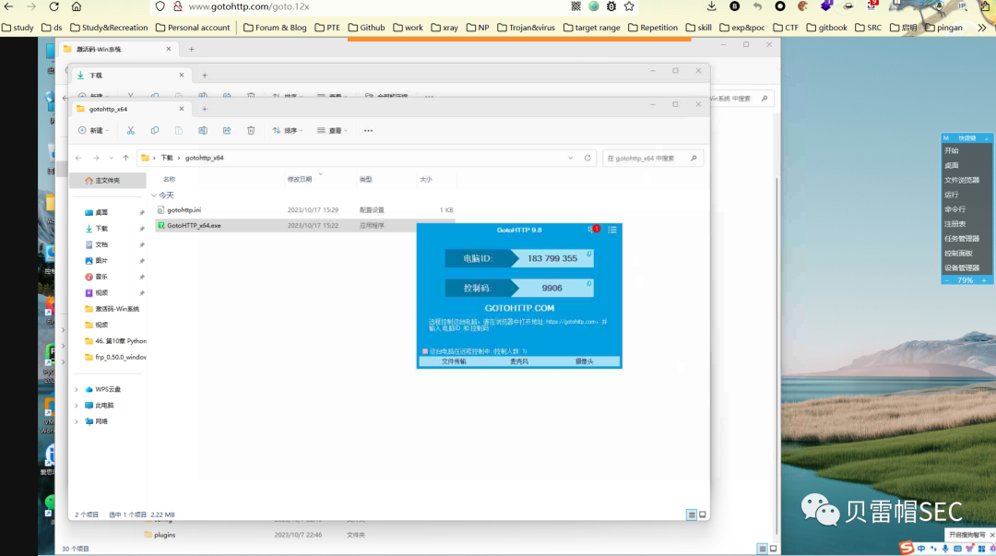Open 桌面 in the navigation pane
The width and height of the screenshot is (996, 556).
pyautogui.click(x=101, y=212)
